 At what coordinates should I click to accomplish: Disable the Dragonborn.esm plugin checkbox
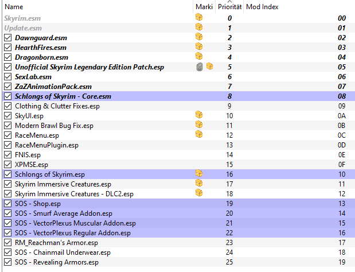click(7, 57)
